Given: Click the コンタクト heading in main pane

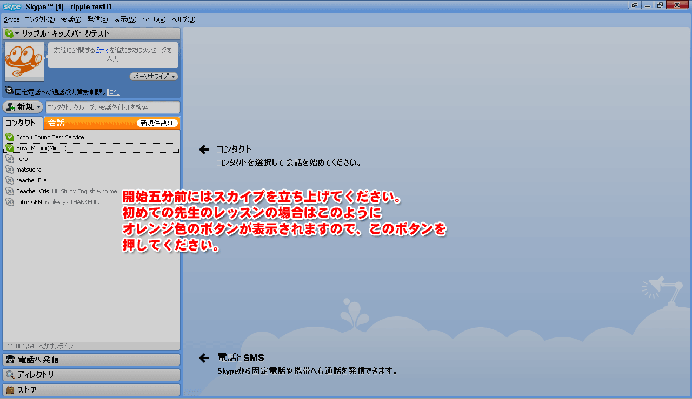Looking at the screenshot, I should click(x=234, y=150).
